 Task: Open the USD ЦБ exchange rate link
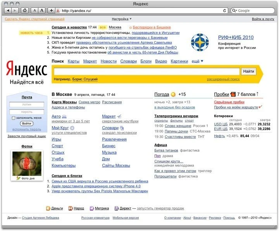click(220, 124)
